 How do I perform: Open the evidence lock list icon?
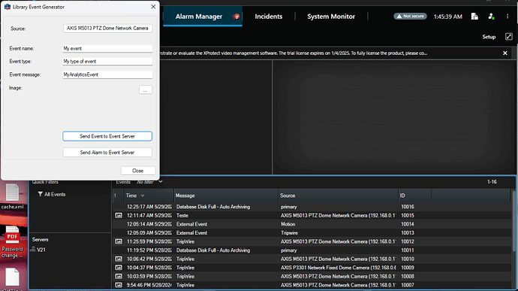click(x=474, y=17)
